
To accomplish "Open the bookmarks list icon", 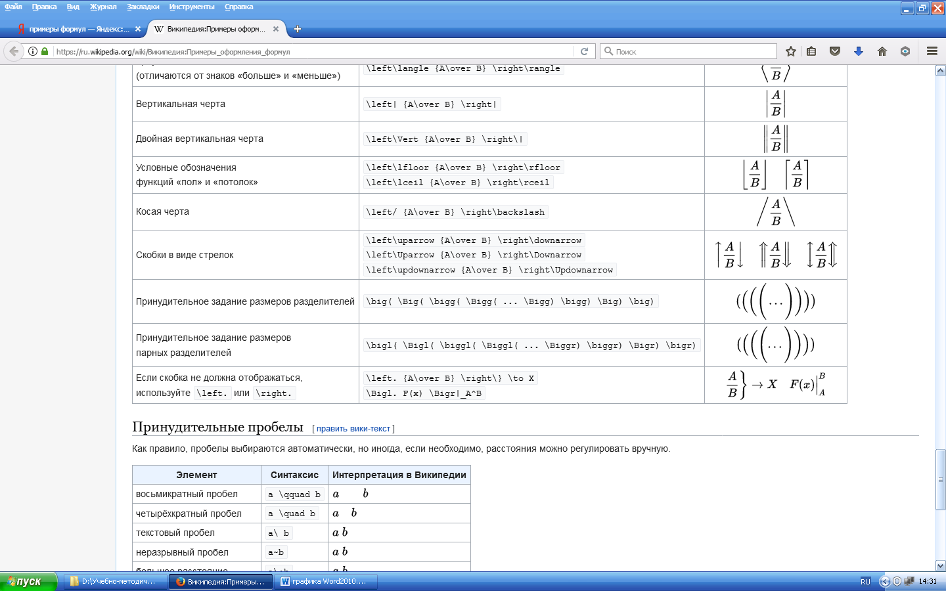I will [x=811, y=51].
